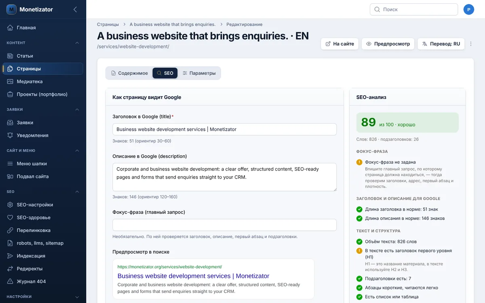Click the green check by Объём текста: 826 слов

pyautogui.click(x=359, y=242)
